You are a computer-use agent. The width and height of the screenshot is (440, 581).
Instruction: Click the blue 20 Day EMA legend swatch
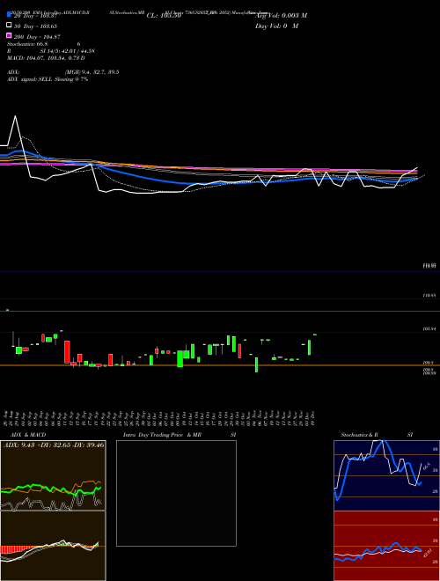(x=9, y=15)
